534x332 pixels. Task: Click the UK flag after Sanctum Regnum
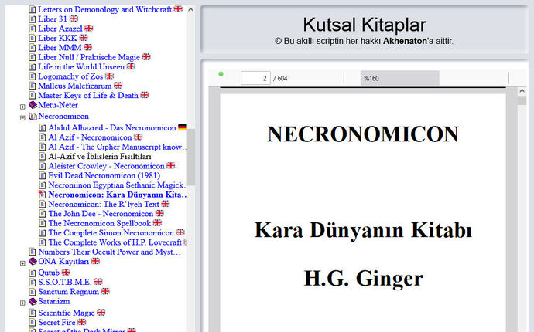coord(105,291)
